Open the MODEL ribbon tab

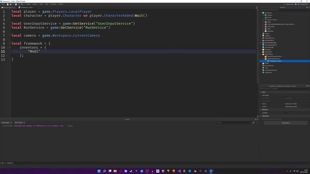[34, 4]
